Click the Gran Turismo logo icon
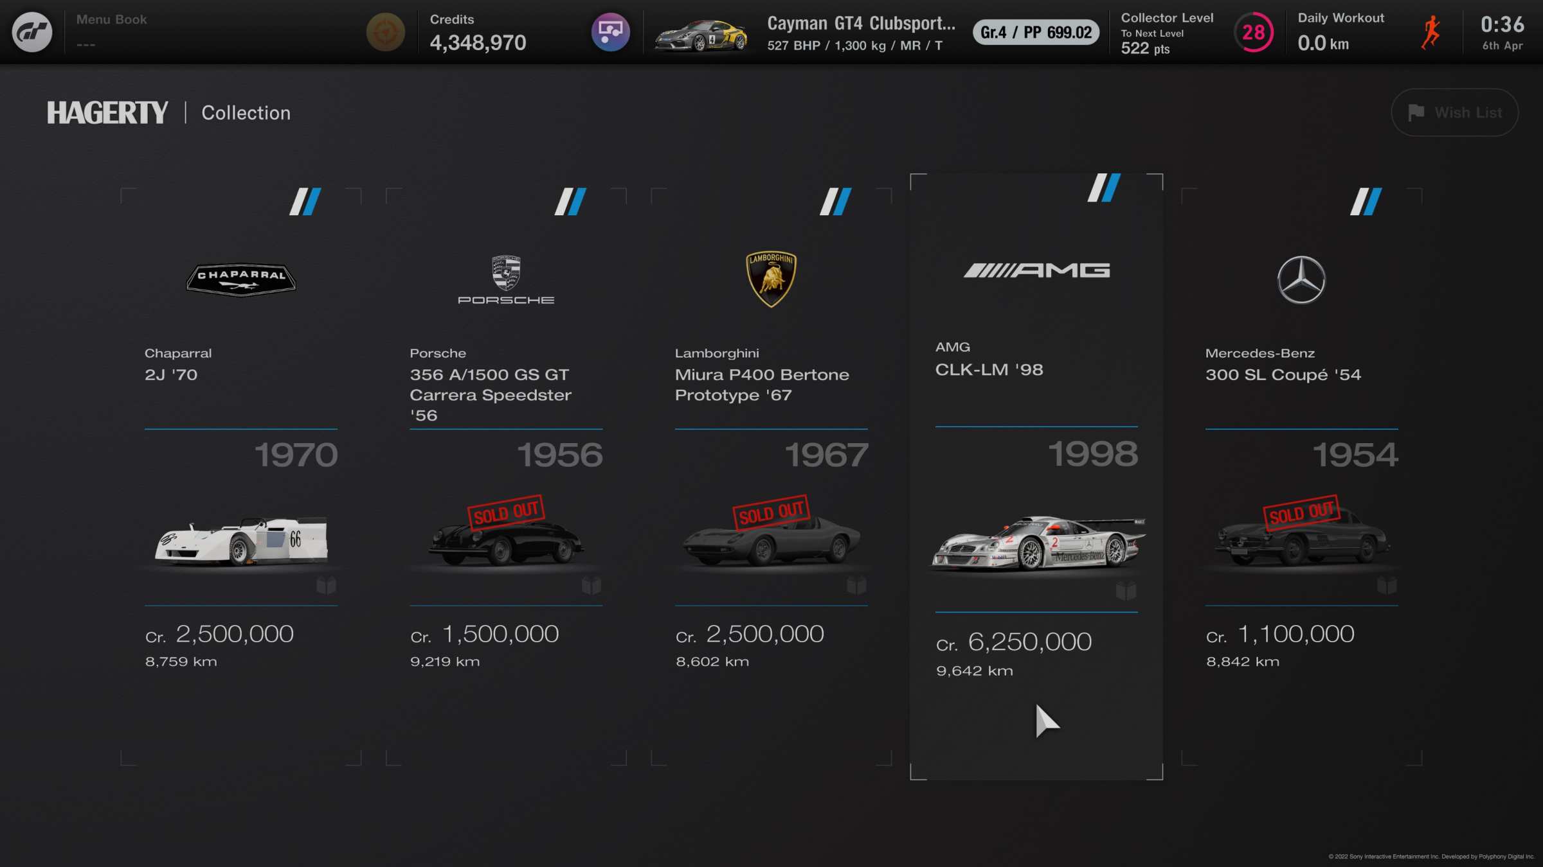Image resolution: width=1543 pixels, height=867 pixels. pos(32,31)
